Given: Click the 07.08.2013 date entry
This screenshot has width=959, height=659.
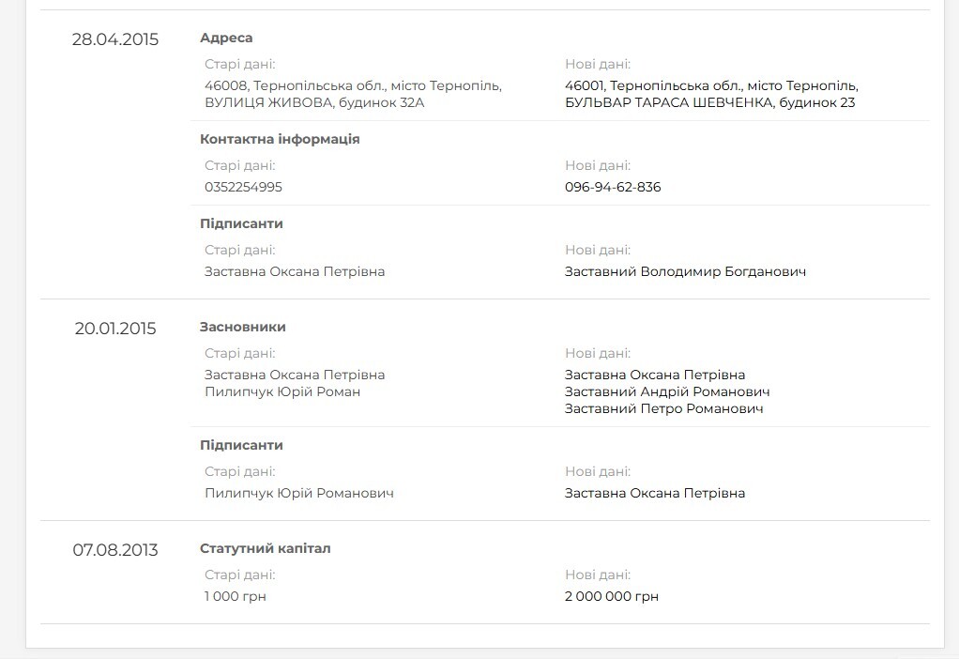Looking at the screenshot, I should [x=115, y=550].
